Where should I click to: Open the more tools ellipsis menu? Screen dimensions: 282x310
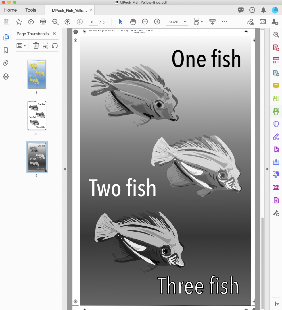[x=225, y=22]
